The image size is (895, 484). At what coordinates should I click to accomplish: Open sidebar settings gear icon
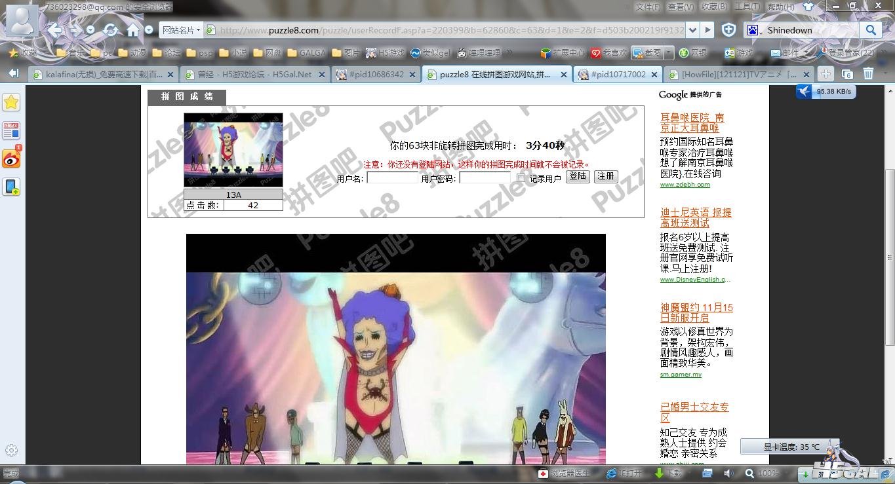(11, 450)
